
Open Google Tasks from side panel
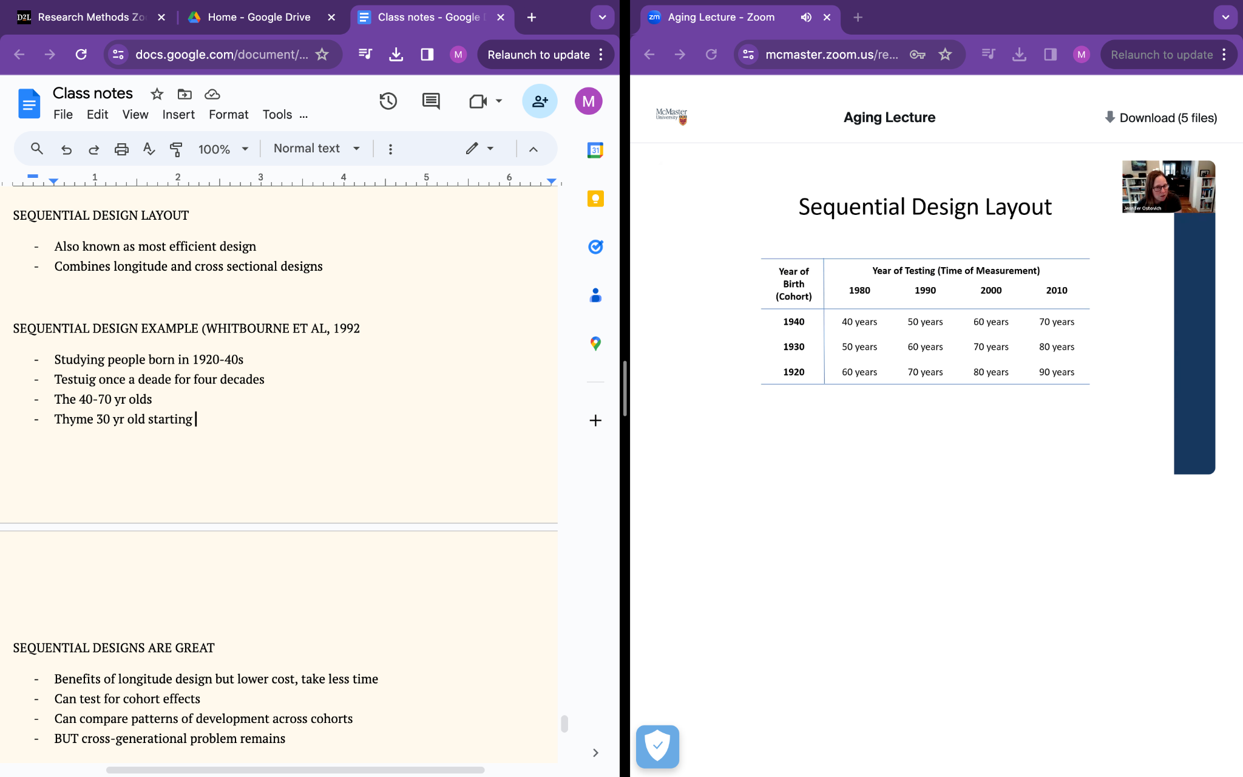(x=595, y=246)
